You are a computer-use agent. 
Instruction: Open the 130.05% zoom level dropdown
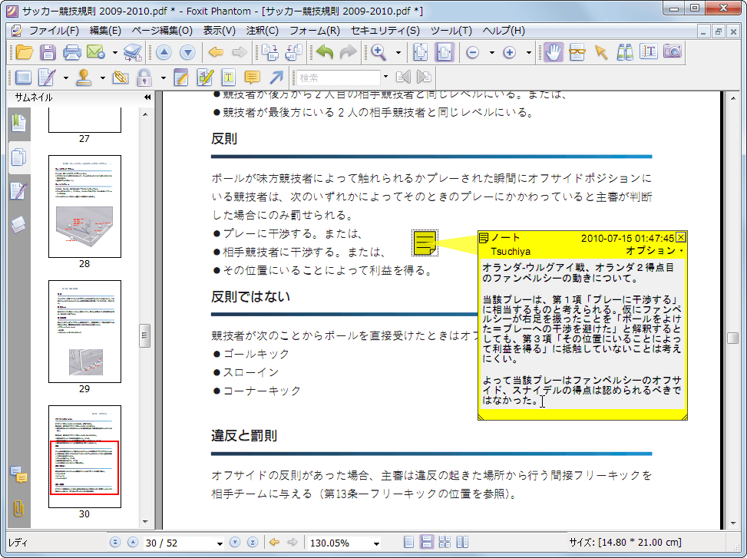pyautogui.click(x=376, y=543)
